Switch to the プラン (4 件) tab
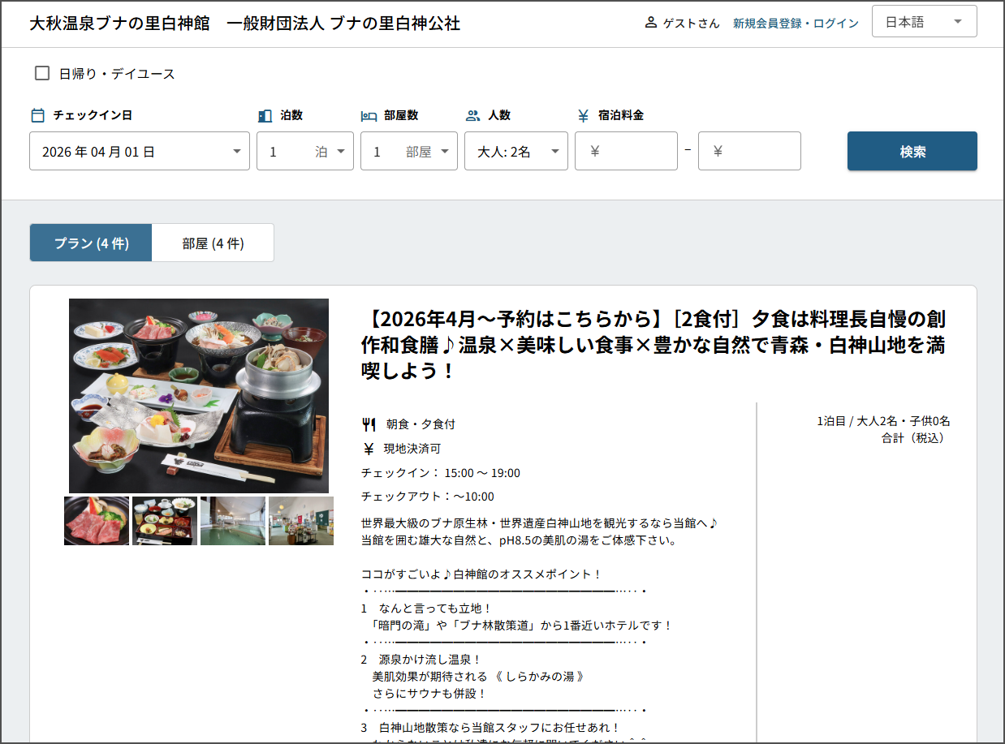1005x744 pixels. (x=91, y=243)
